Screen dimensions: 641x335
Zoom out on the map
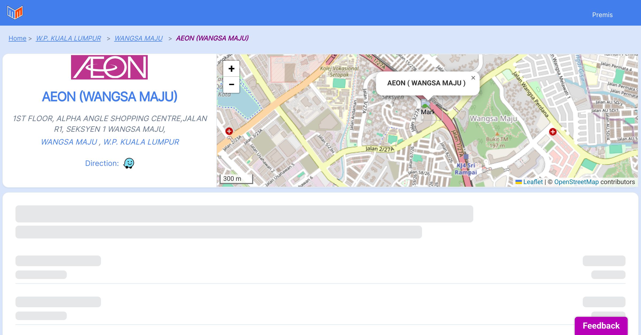(x=231, y=85)
